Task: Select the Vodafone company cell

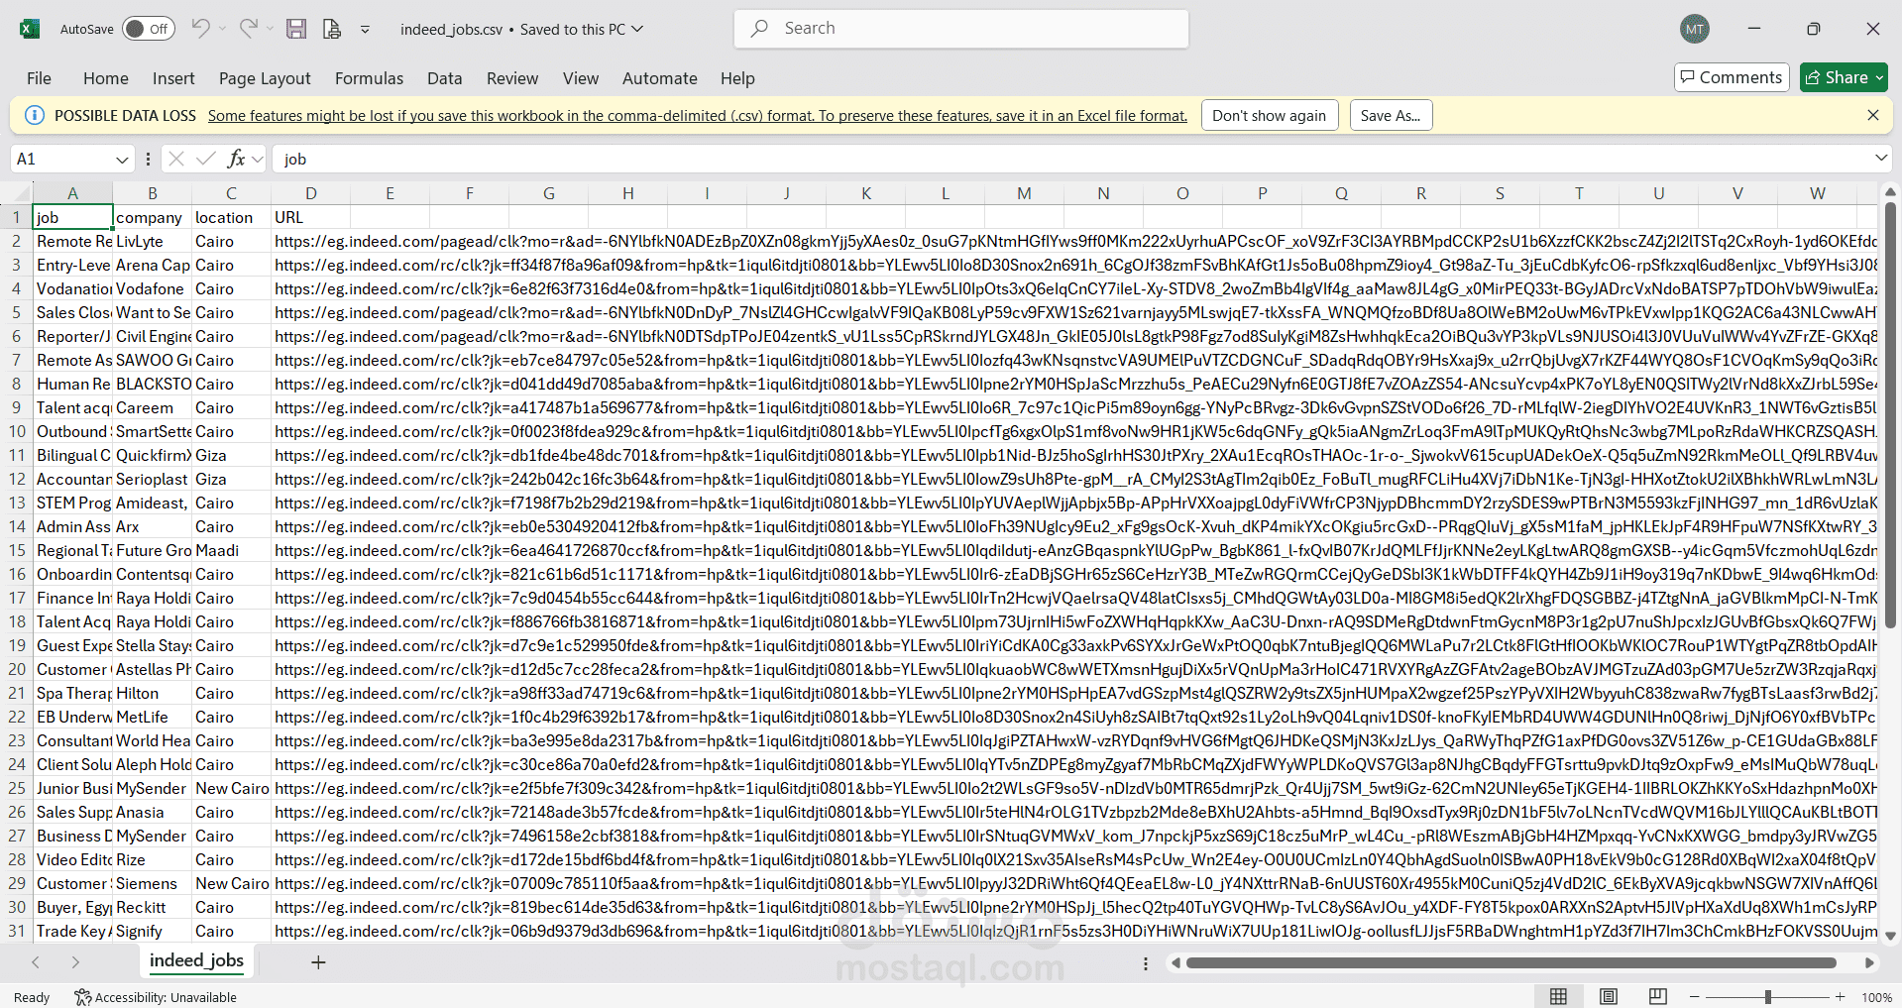Action: pyautogui.click(x=152, y=288)
